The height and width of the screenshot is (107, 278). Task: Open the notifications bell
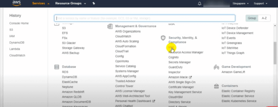[x=200, y=4]
